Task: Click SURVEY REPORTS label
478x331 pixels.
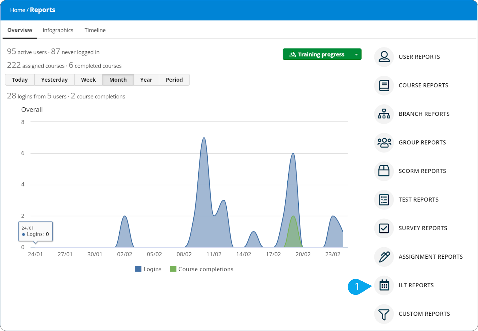Action: [x=423, y=228]
